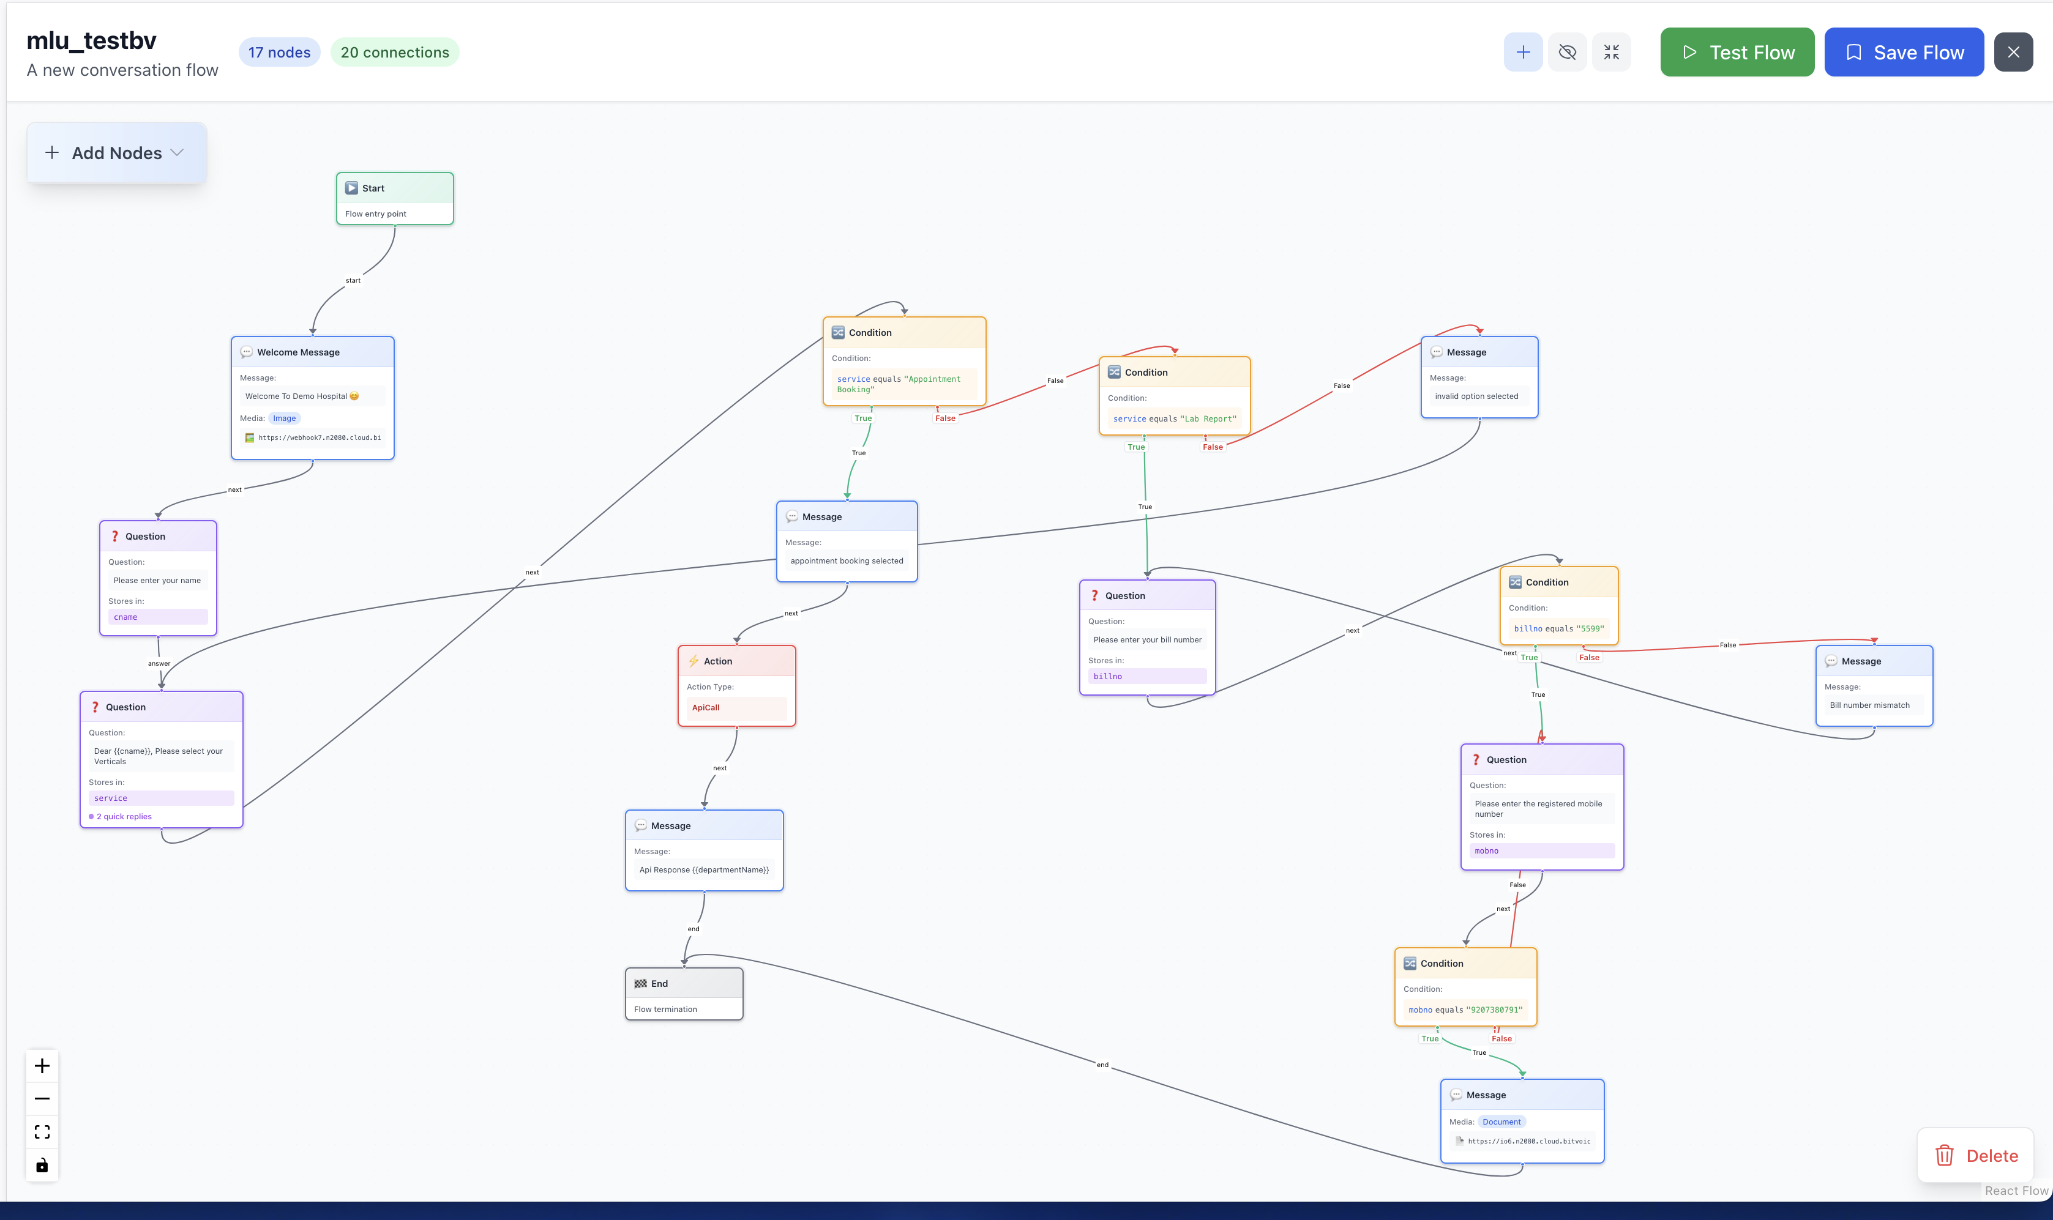Click the fit view canvas control
2053x1220 pixels.
(x=42, y=1132)
